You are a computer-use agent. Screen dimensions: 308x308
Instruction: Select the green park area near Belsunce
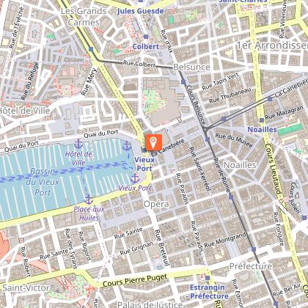coord(151,101)
